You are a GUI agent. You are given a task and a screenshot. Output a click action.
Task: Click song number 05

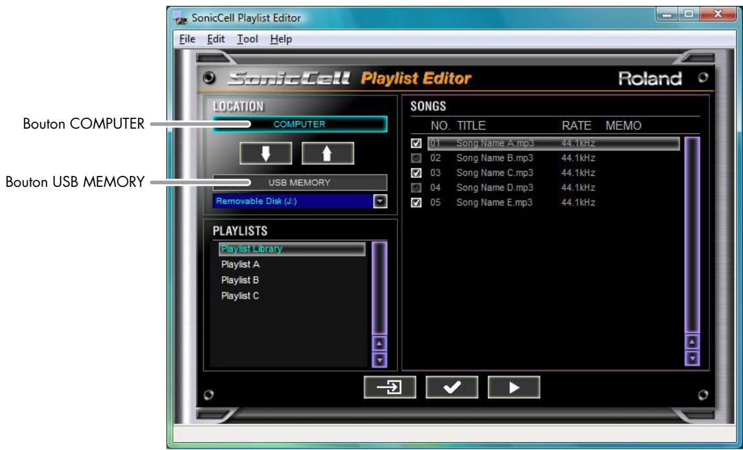tap(435, 202)
